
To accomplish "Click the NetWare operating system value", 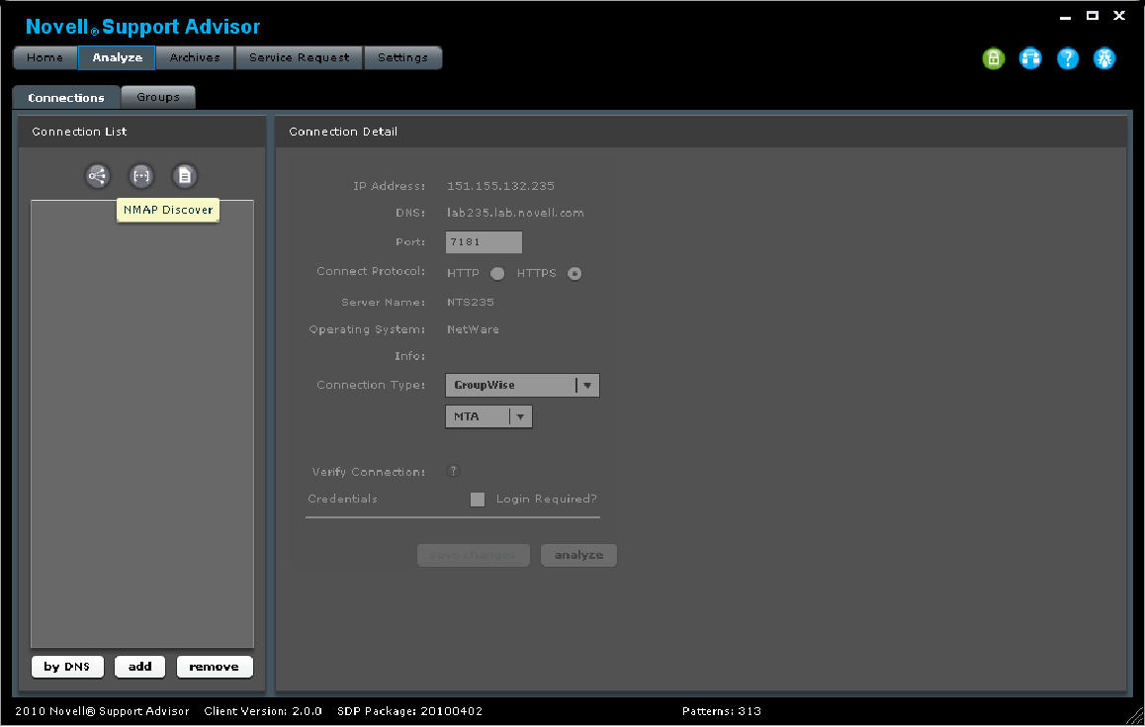I will tap(474, 329).
